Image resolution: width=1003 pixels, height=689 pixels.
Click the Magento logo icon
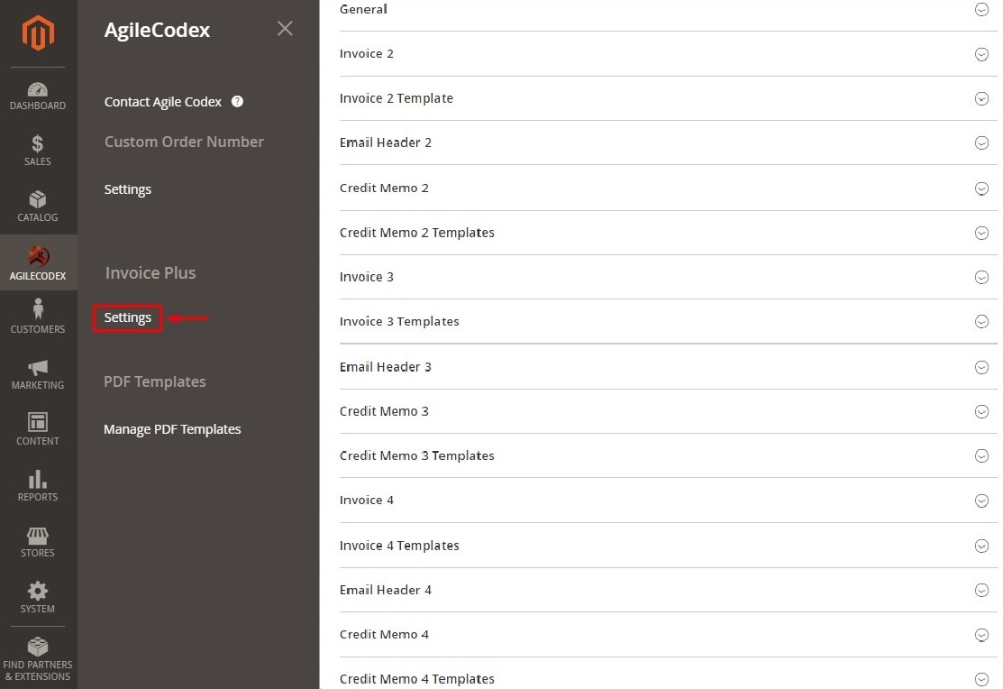[x=38, y=32]
